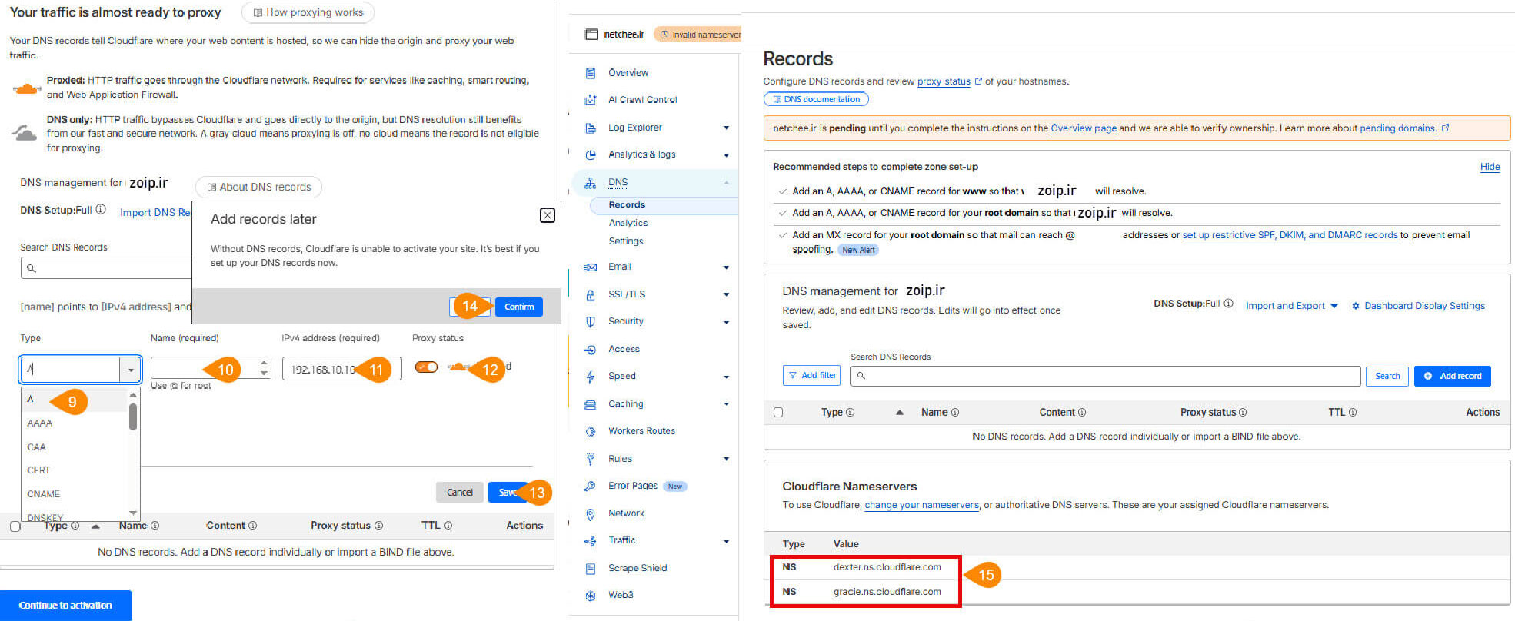The width and height of the screenshot is (1515, 621).
Task: Open the change your nameservers link
Action: (922, 505)
